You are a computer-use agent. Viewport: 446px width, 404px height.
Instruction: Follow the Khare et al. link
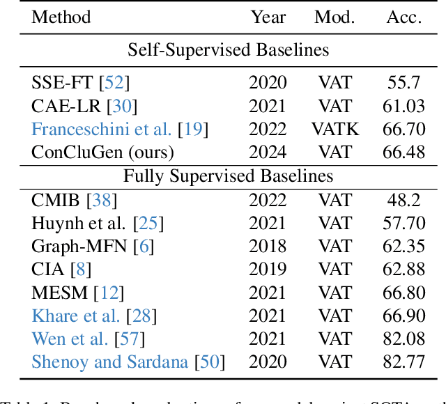pyautogui.click(x=76, y=316)
